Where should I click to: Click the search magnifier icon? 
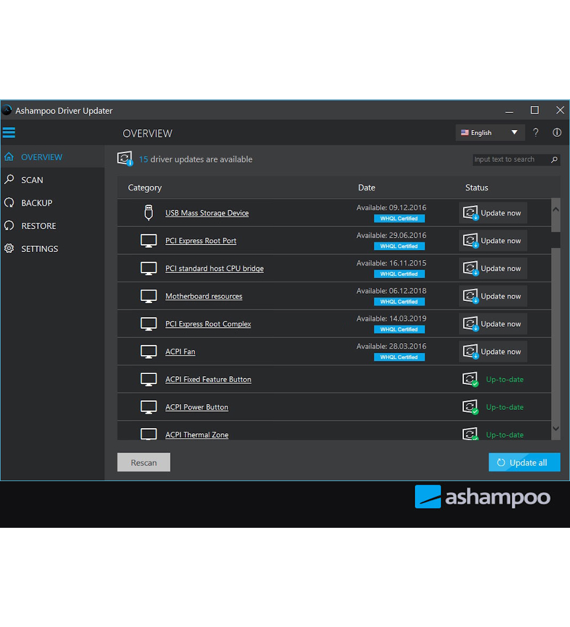(554, 160)
